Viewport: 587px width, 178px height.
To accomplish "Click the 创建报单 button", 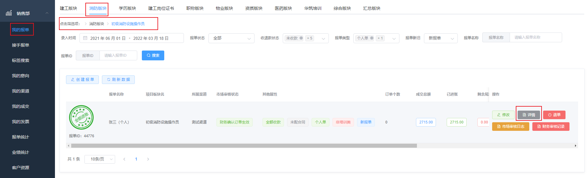I will tap(82, 80).
